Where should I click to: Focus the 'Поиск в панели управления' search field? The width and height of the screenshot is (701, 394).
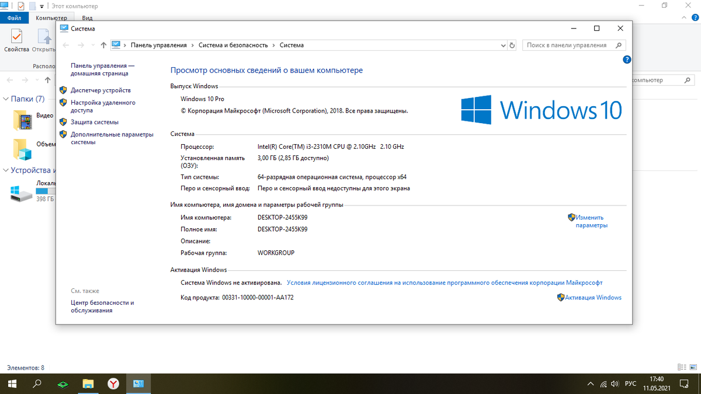coord(573,45)
